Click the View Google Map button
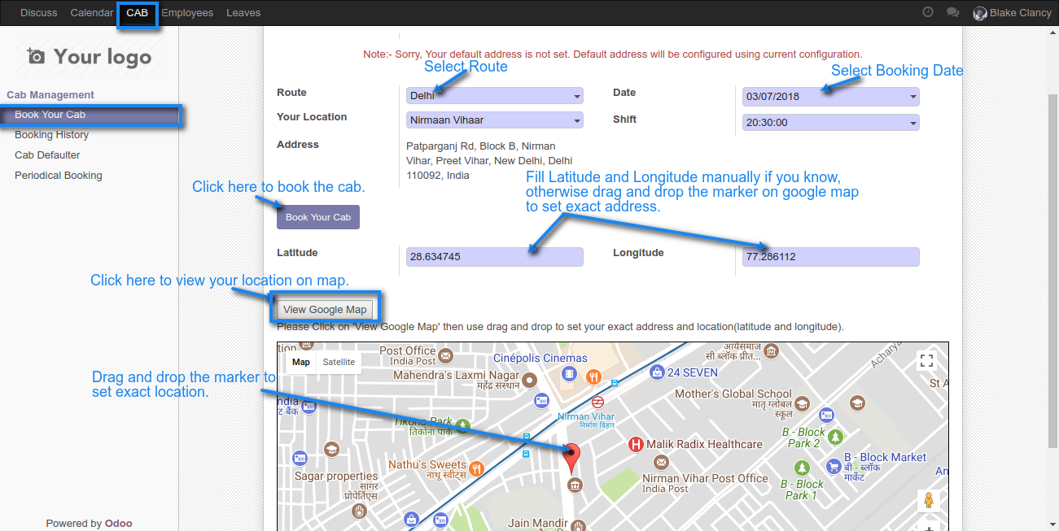 point(325,309)
